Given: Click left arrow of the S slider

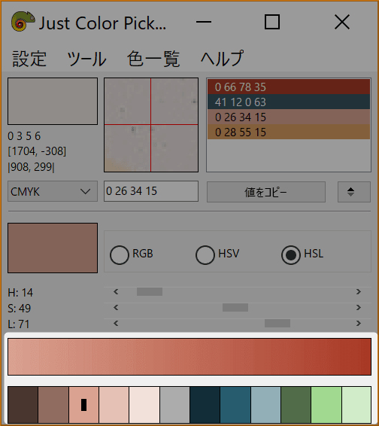Looking at the screenshot, I should tap(116, 308).
